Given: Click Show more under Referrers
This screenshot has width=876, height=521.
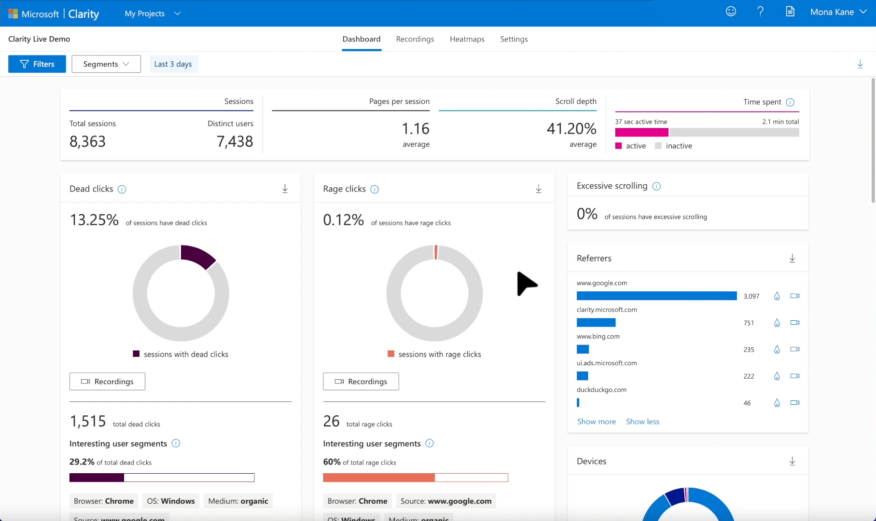Looking at the screenshot, I should (597, 422).
